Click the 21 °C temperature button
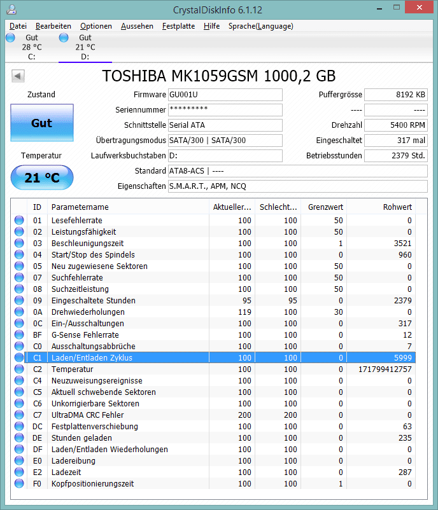438x510 pixels. tap(42, 177)
